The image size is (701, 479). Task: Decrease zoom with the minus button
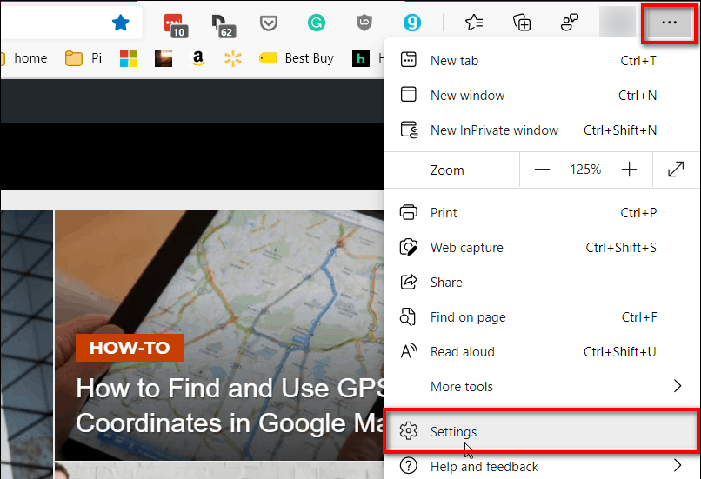pyautogui.click(x=542, y=170)
